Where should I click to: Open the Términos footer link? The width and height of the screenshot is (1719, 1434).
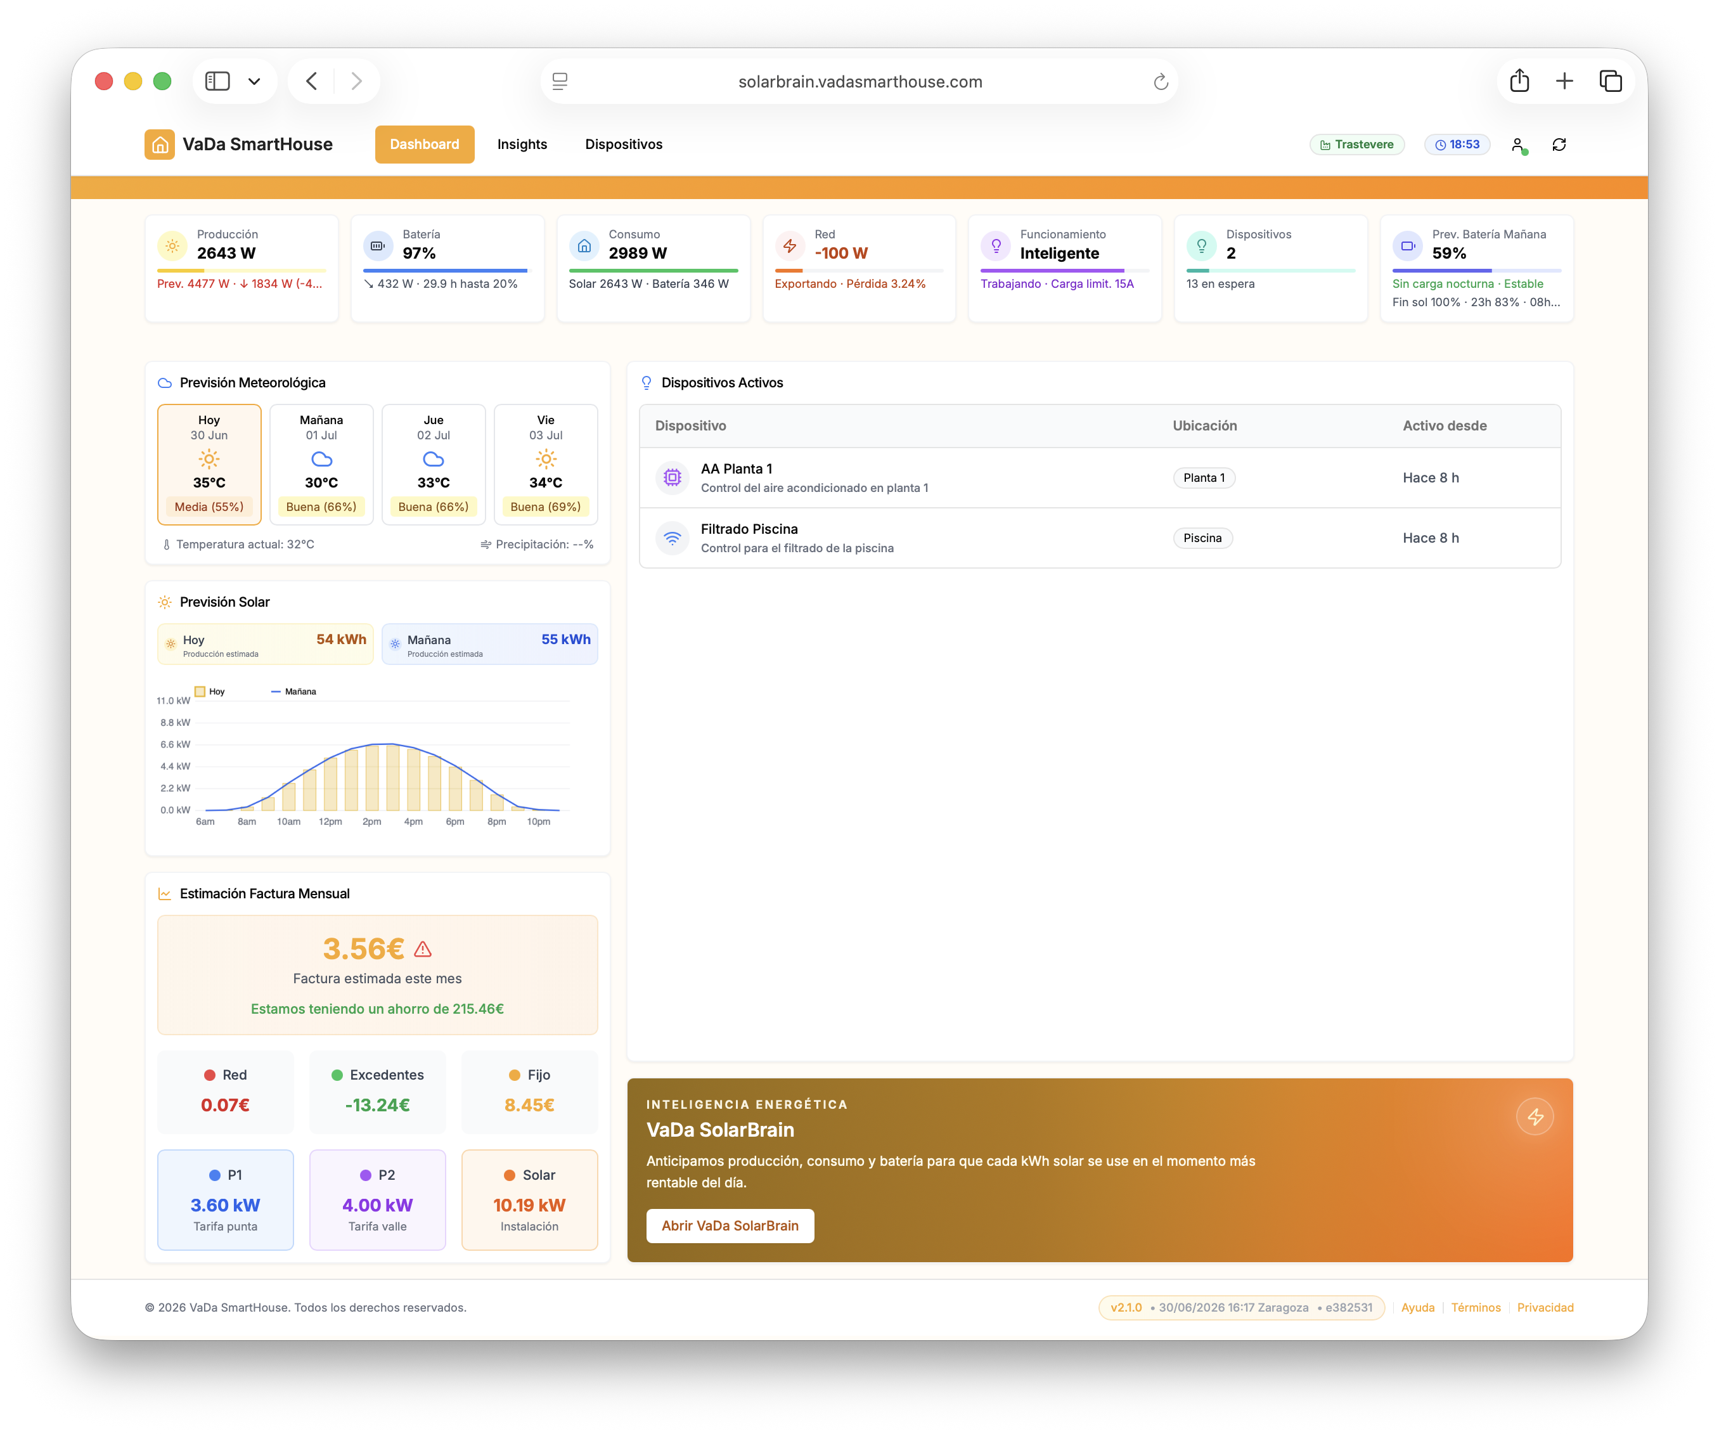tap(1476, 1307)
